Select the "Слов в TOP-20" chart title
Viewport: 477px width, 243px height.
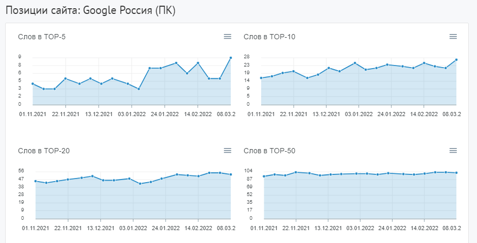pyautogui.click(x=44, y=151)
